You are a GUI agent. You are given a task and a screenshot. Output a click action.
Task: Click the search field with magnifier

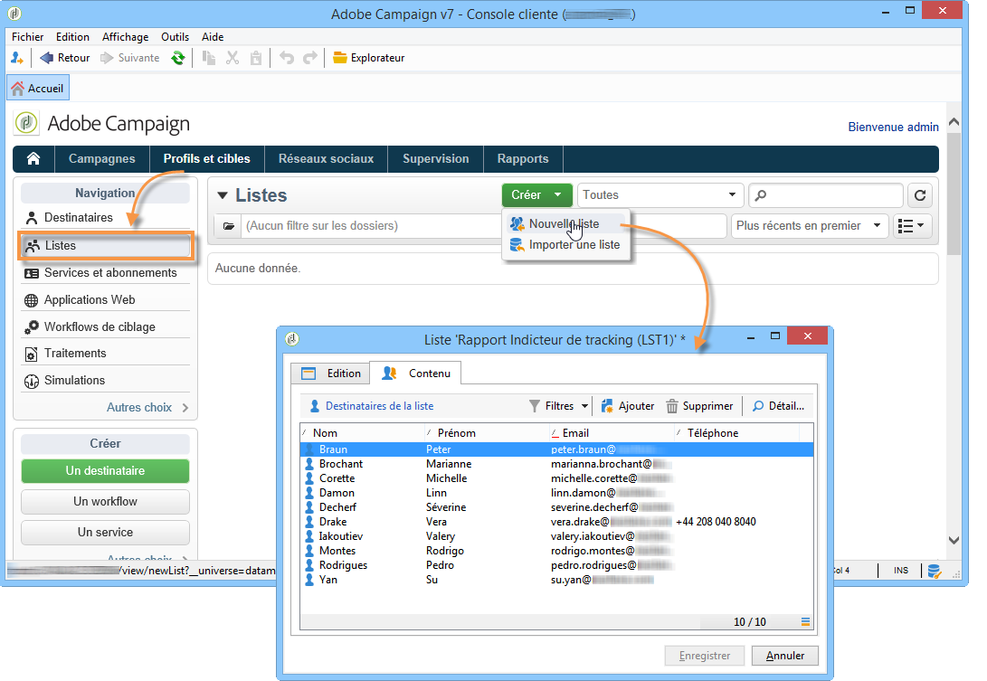826,195
